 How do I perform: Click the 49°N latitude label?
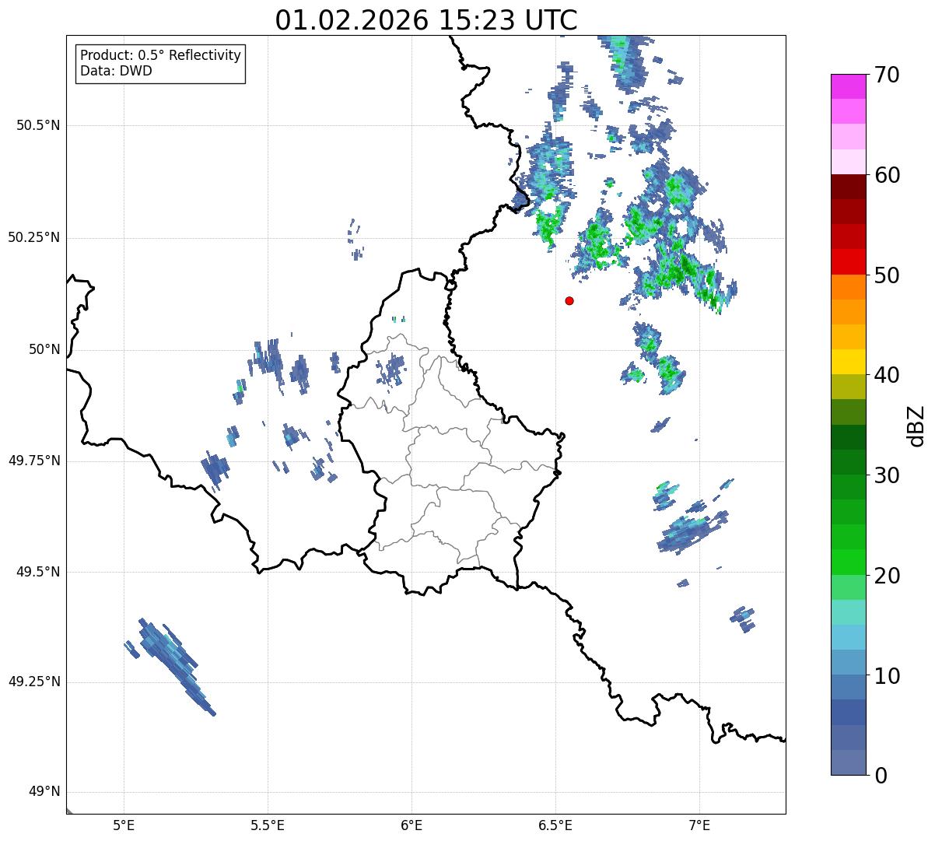pyautogui.click(x=44, y=792)
